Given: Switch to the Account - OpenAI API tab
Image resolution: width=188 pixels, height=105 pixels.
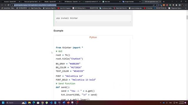Looking at the screenshot, I should 10,2.
